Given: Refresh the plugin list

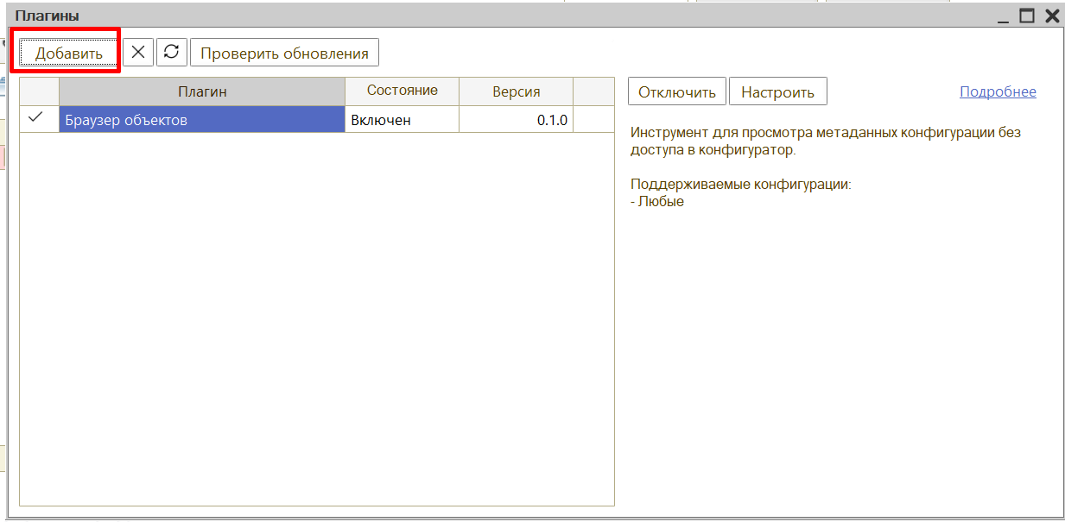Looking at the screenshot, I should pos(172,52).
